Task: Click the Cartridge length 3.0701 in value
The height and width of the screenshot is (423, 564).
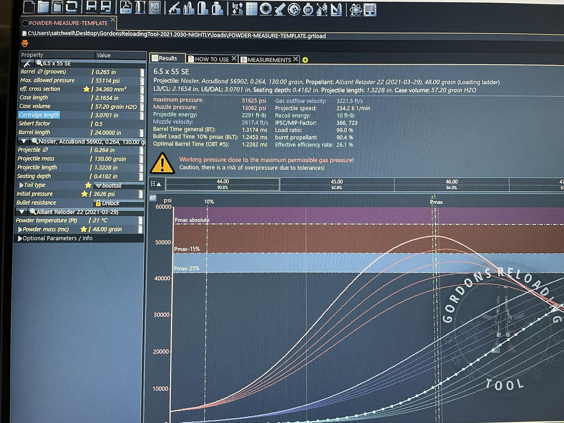Action: click(107, 115)
